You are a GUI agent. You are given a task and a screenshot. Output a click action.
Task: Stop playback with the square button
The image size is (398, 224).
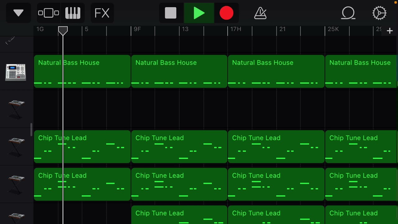click(171, 13)
